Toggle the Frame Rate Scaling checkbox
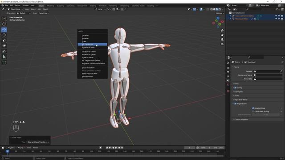Image resolution: width=285 pixels, height=160 pixels. (x=253, y=112)
